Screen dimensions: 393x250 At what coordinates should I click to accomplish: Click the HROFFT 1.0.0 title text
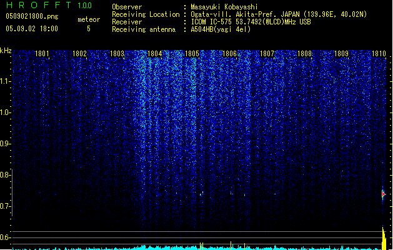click(49, 5)
